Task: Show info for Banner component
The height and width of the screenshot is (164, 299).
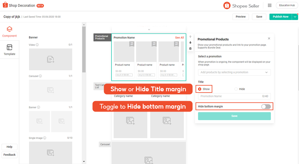Action: click(39, 107)
